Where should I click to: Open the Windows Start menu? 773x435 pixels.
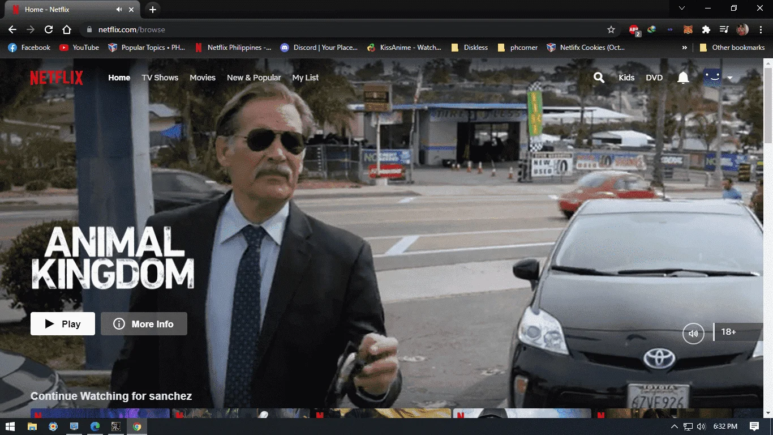click(10, 427)
